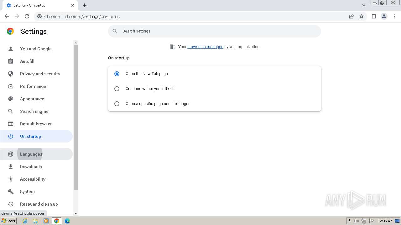
Task: Open the Windows Start menu
Action: click(8, 221)
